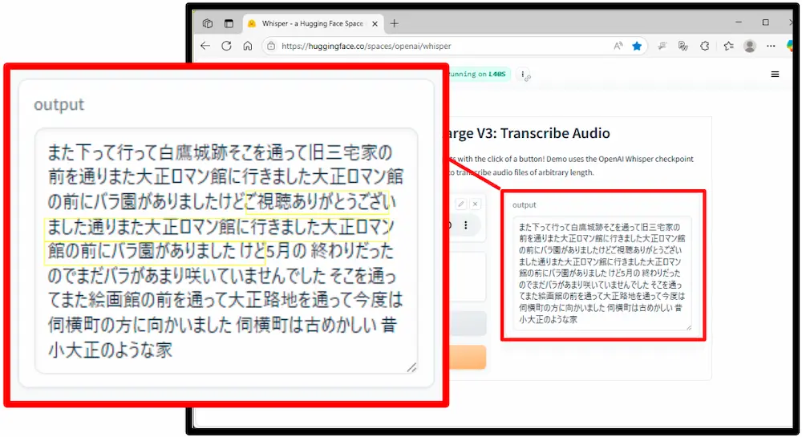Grab the small output textbox resize handle
The width and height of the screenshot is (802, 437).
pyautogui.click(x=688, y=327)
